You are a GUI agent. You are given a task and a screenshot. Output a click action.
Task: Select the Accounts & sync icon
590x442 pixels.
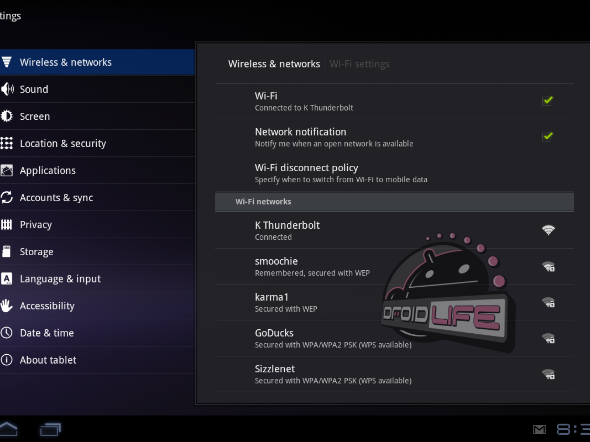pos(7,197)
